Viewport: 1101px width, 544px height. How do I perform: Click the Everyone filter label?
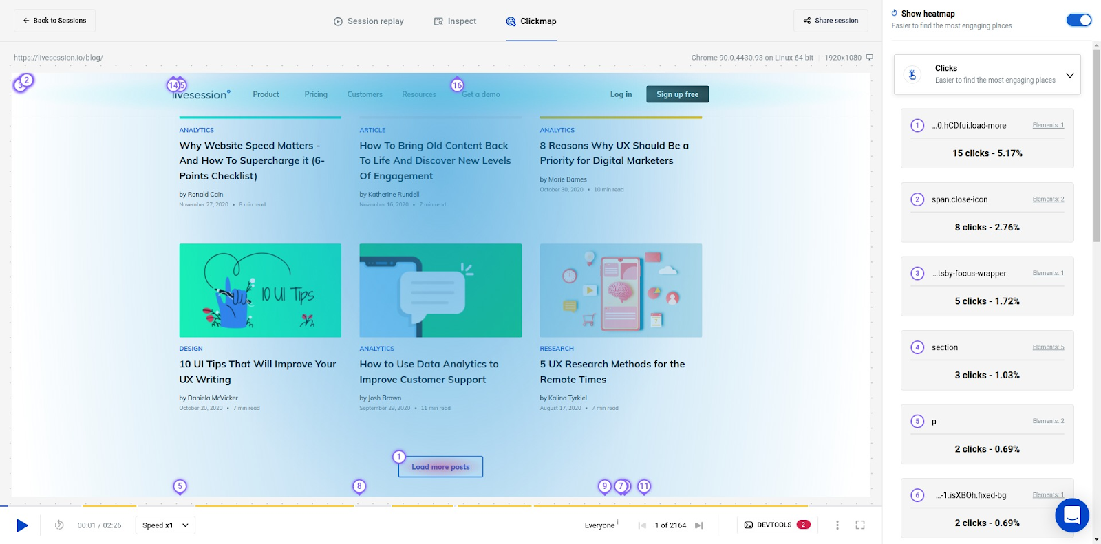[599, 525]
